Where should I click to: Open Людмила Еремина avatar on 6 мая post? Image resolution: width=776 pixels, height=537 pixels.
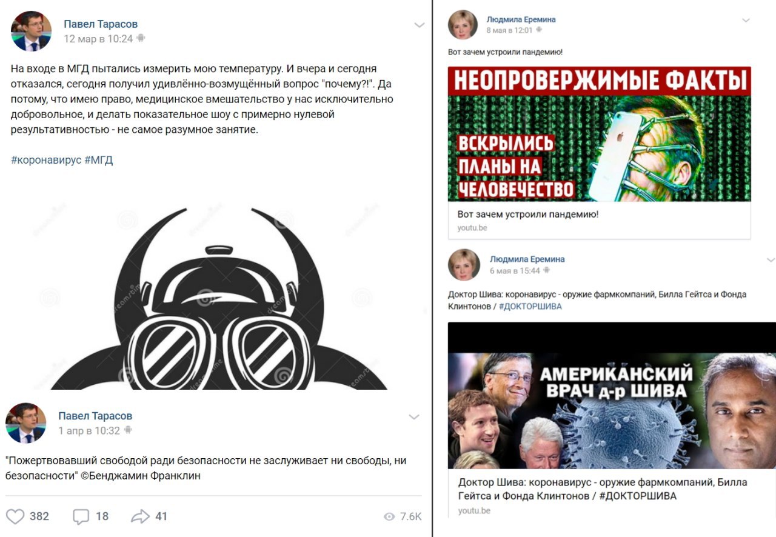464,264
